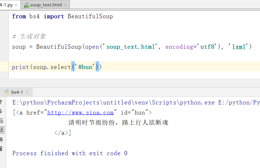
Task: Click the Chinese poem output line in console
Action: coord(118,122)
